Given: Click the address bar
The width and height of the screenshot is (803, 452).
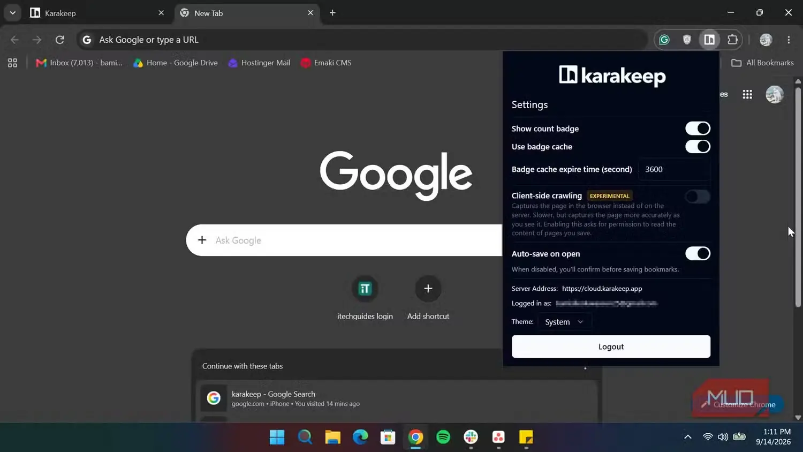Looking at the screenshot, I should pos(362,40).
